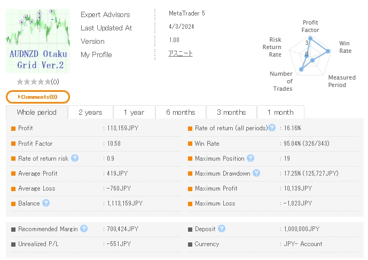Click the Balance value 1,113,159JPY
368x260 pixels.
tap(125, 203)
